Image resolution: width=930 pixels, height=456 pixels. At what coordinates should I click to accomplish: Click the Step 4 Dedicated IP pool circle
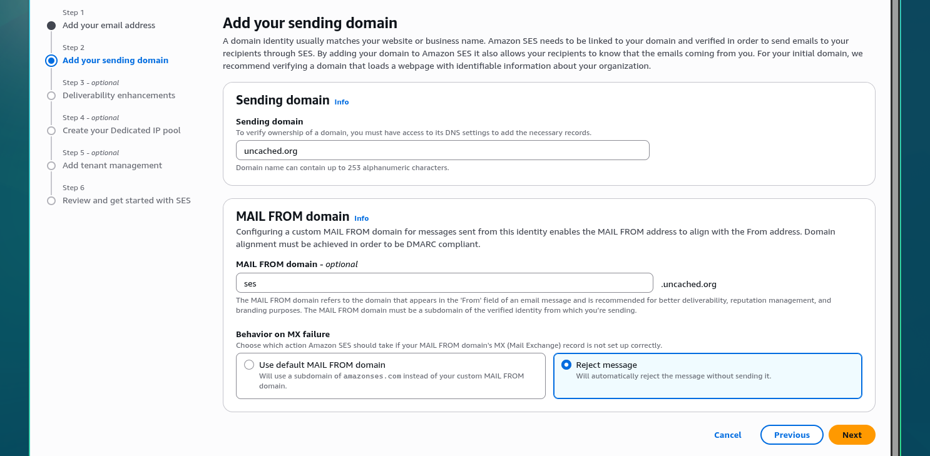click(x=51, y=131)
